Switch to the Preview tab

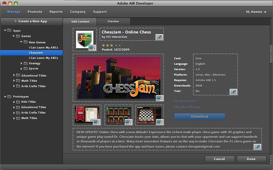[113, 21]
